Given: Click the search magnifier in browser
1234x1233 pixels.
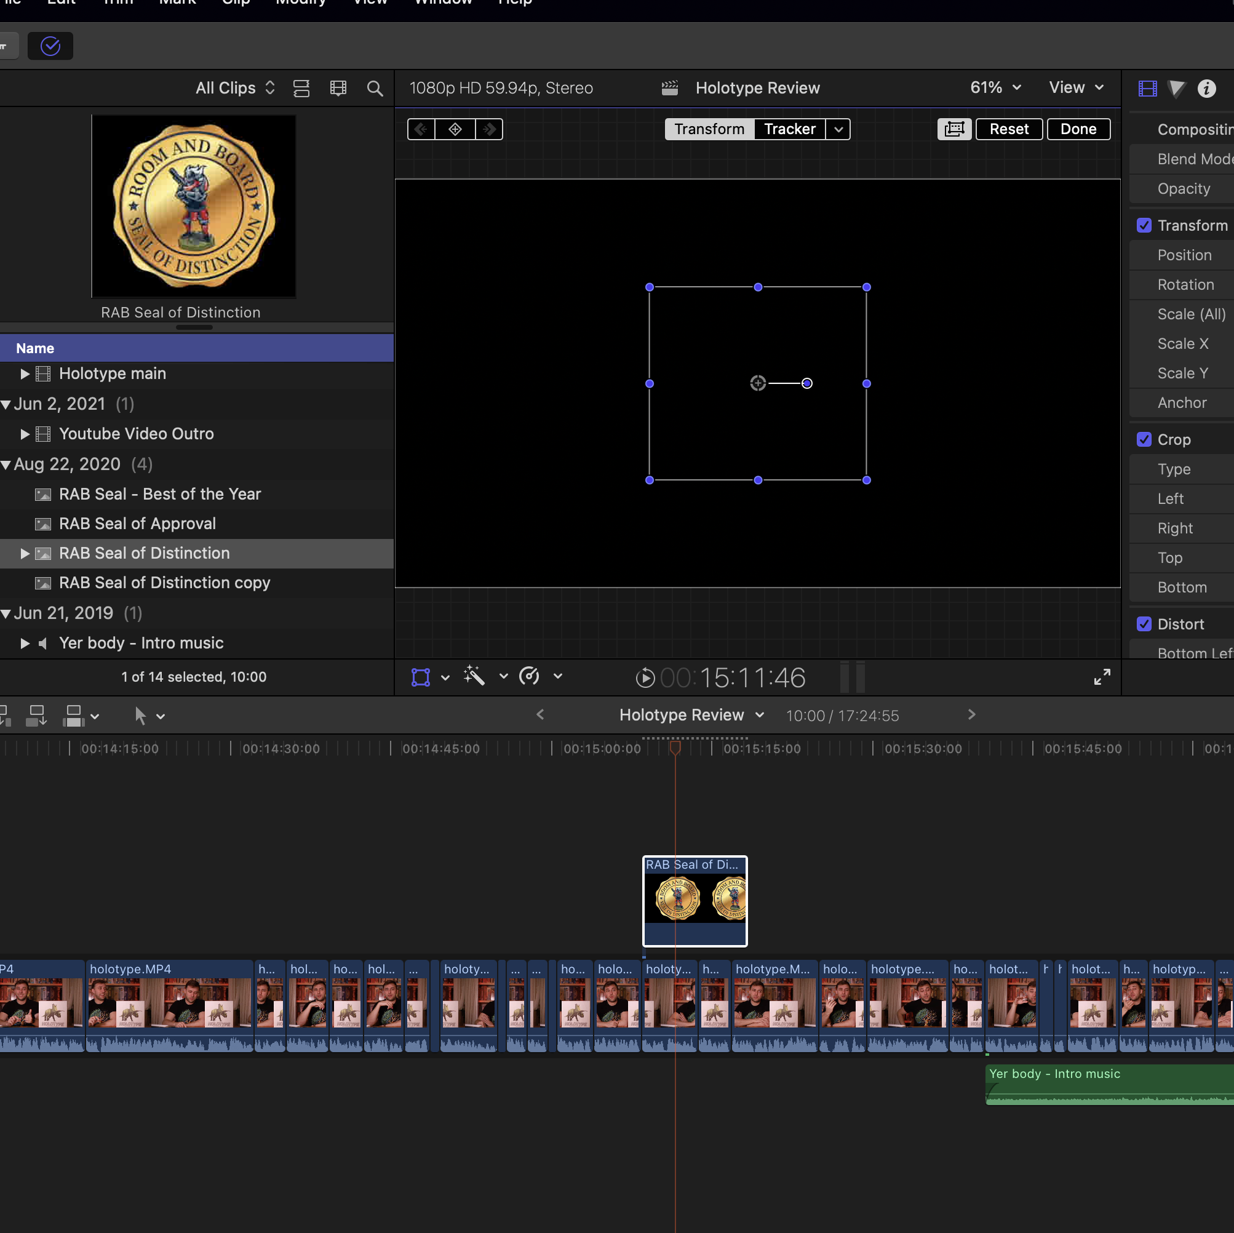Looking at the screenshot, I should pos(375,88).
